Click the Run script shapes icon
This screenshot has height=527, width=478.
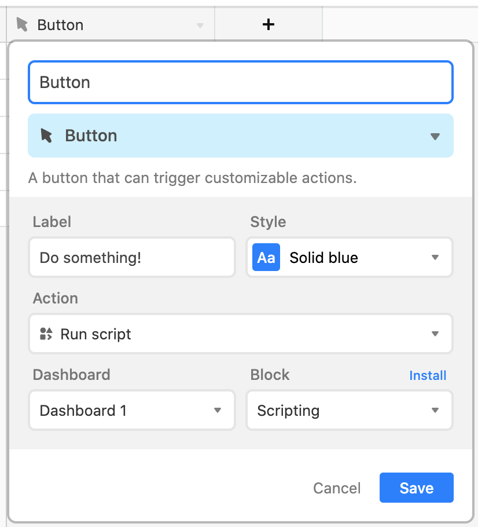[46, 334]
